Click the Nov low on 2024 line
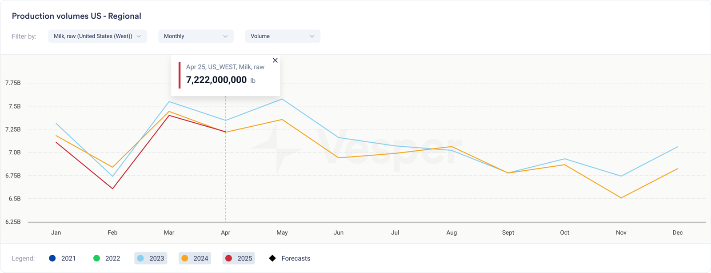This screenshot has width=711, height=273. [x=621, y=198]
